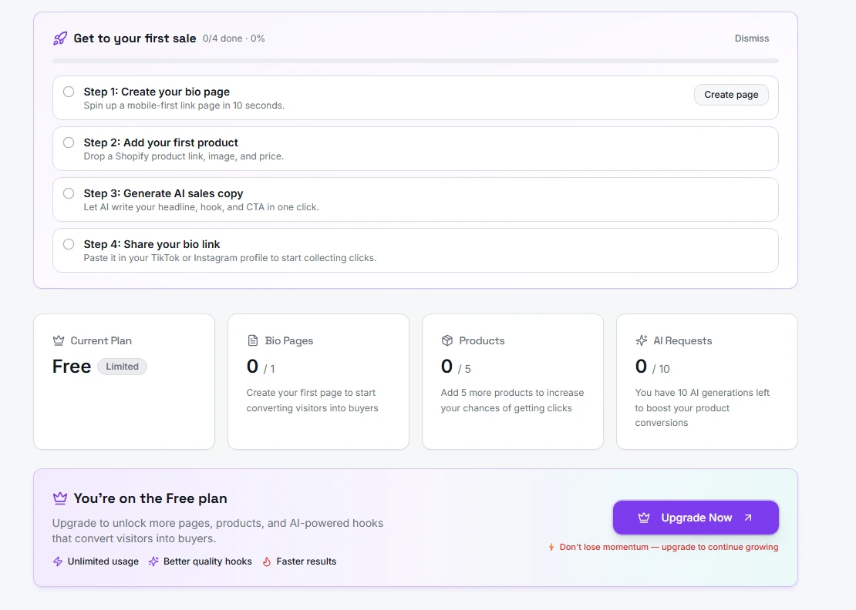Click the 0 / 10 AI Requests count
856x610 pixels.
(x=652, y=367)
